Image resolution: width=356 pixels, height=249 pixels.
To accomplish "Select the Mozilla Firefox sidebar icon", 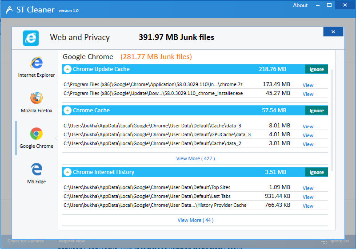I will click(x=36, y=98).
